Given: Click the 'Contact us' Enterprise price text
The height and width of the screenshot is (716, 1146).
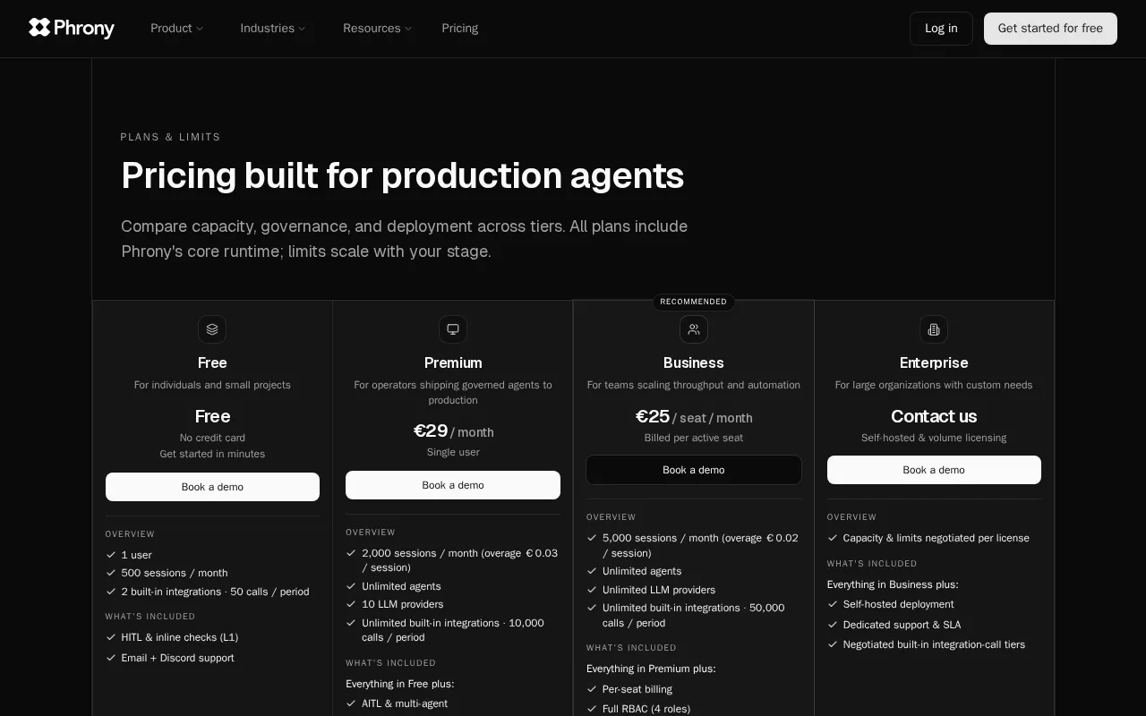Looking at the screenshot, I should pyautogui.click(x=934, y=416).
